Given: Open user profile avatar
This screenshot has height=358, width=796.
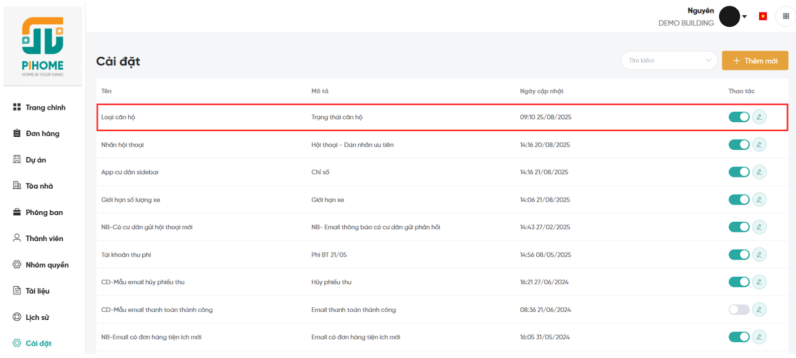Looking at the screenshot, I should (x=729, y=16).
